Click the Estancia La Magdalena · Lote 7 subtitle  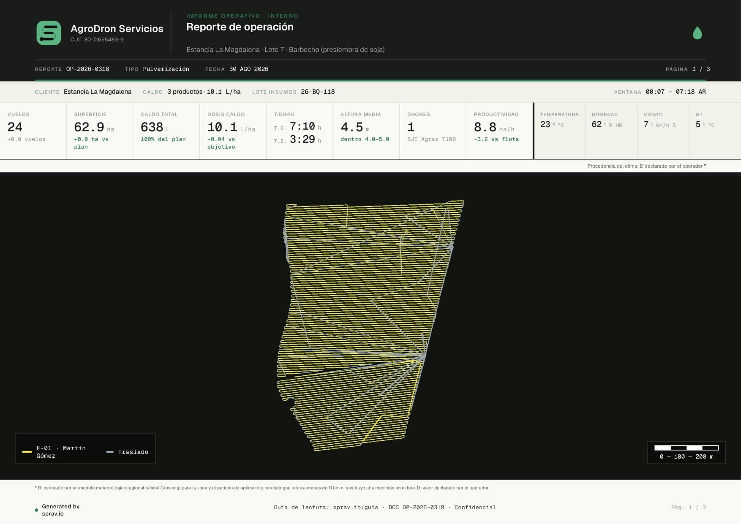[x=286, y=50]
